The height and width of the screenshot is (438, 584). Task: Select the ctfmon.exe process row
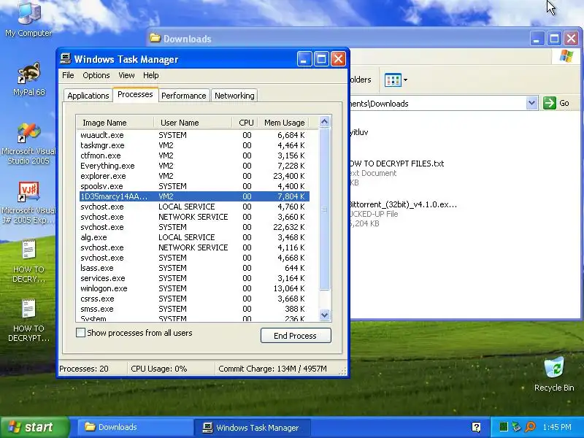(x=194, y=155)
